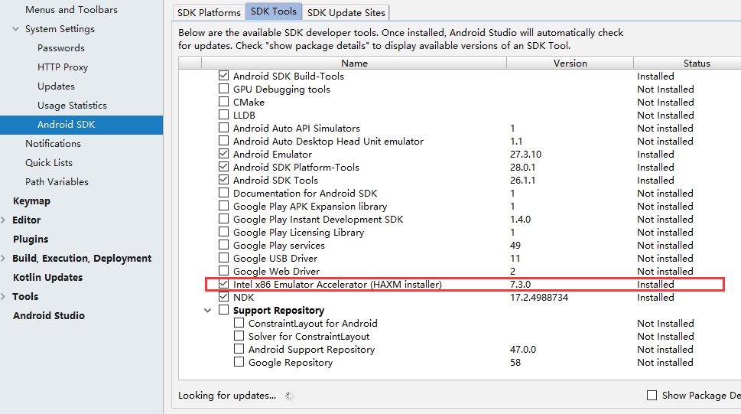Open HTTP Proxy settings

coord(63,67)
